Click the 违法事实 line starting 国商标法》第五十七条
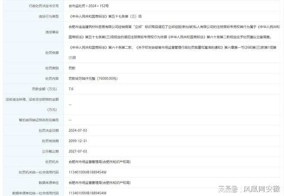 click(x=170, y=37)
